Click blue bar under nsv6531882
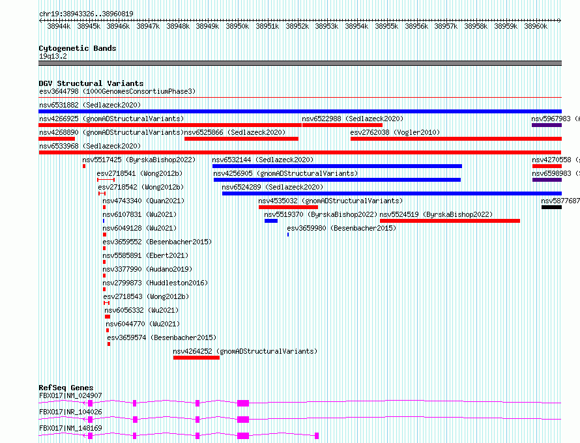Viewport: 580px width, 443px height. pyautogui.click(x=300, y=111)
